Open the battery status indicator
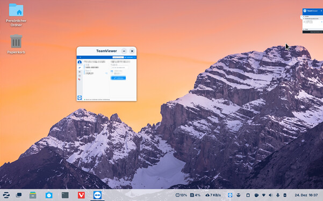Image resolution: width=323 pixels, height=201 pixels. click(x=285, y=195)
